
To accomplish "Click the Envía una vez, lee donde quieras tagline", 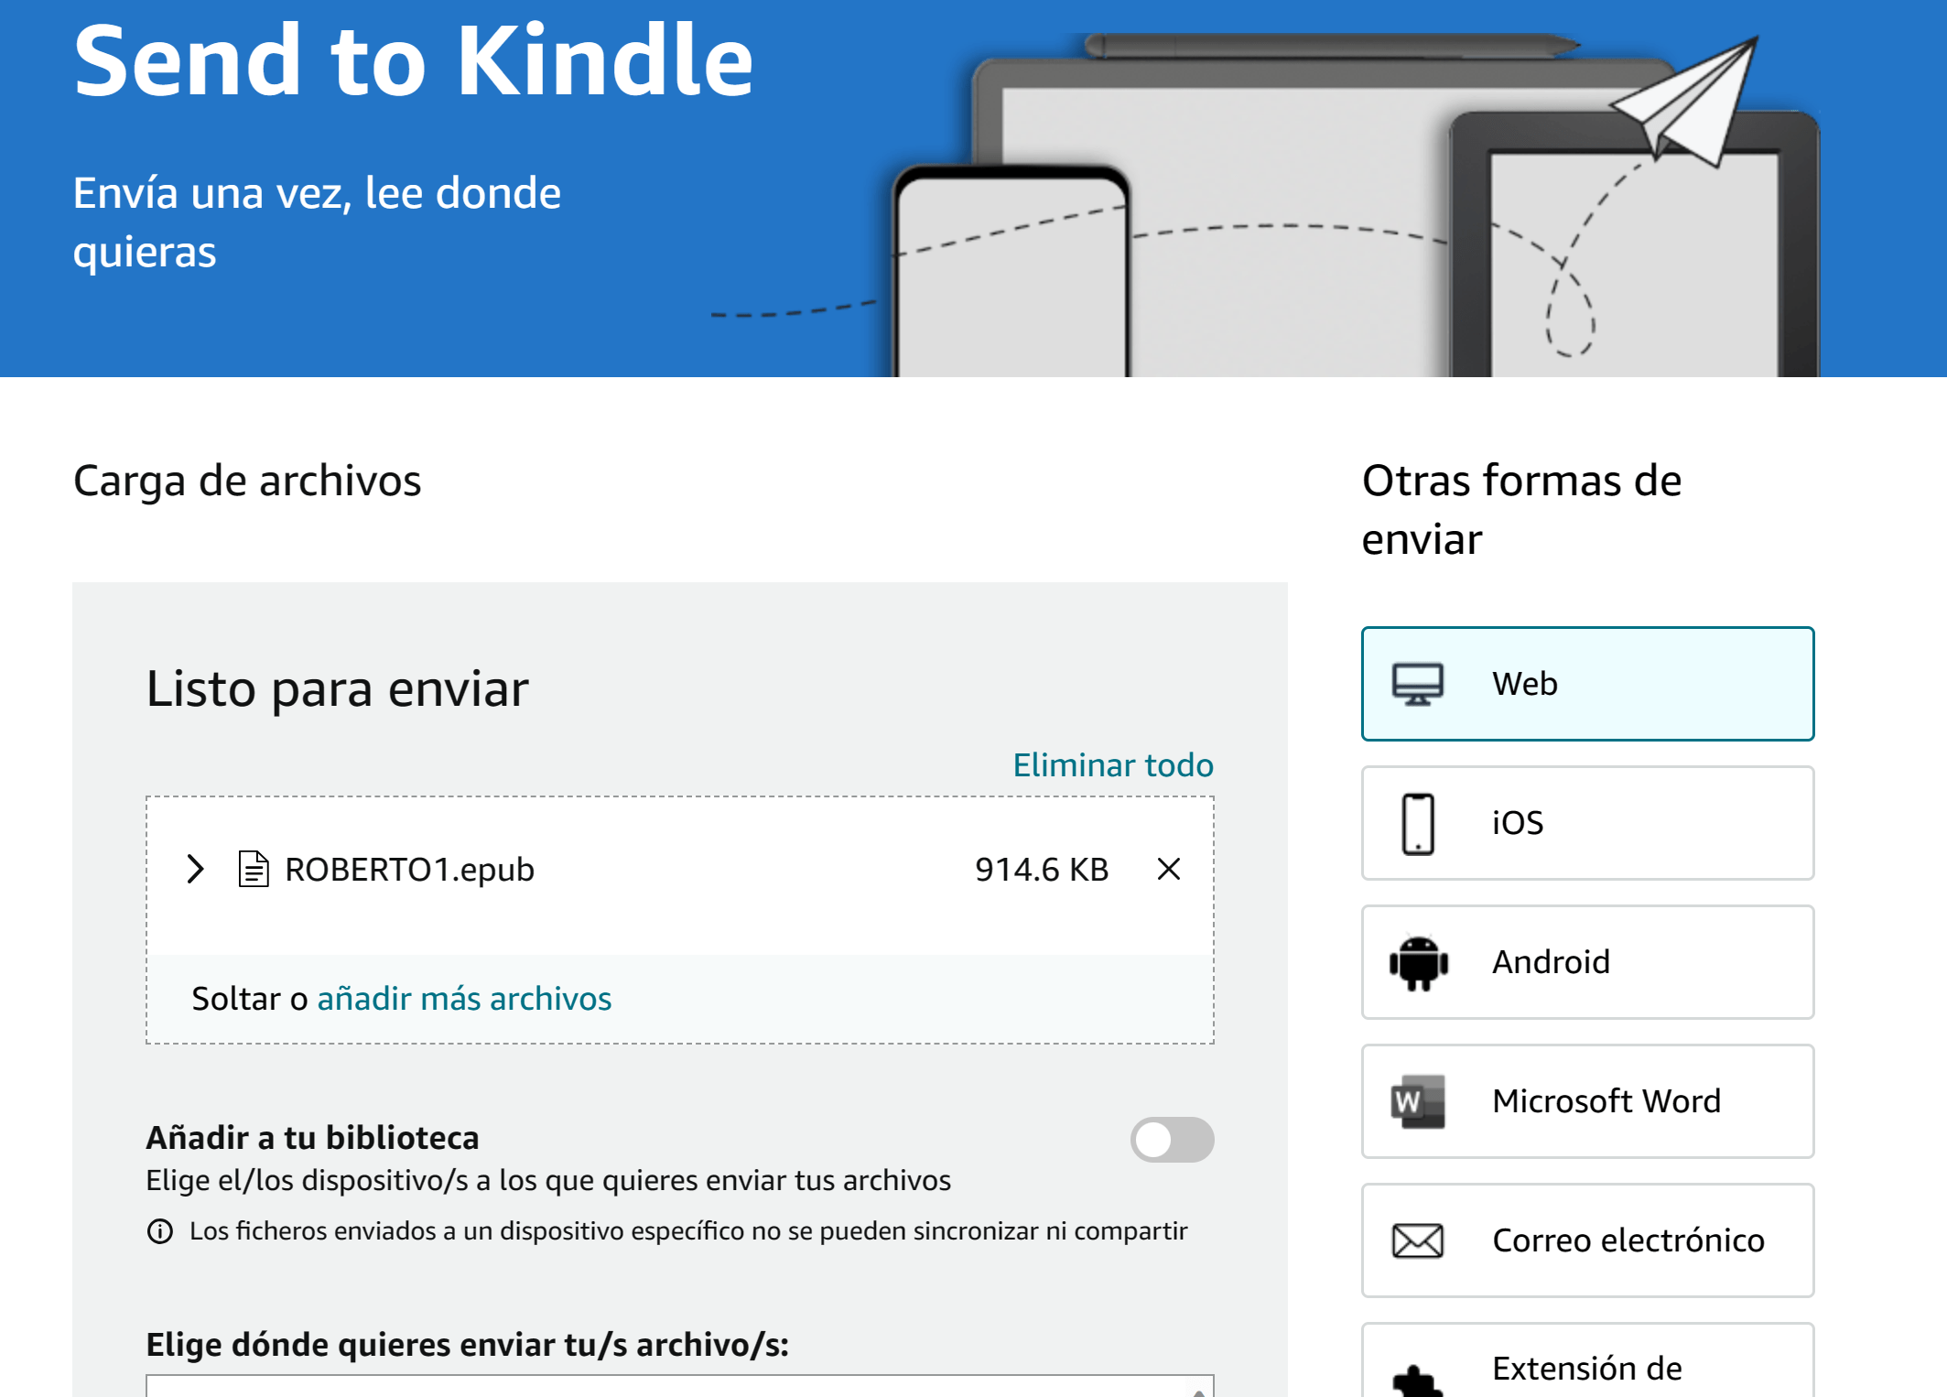I will 317,222.
